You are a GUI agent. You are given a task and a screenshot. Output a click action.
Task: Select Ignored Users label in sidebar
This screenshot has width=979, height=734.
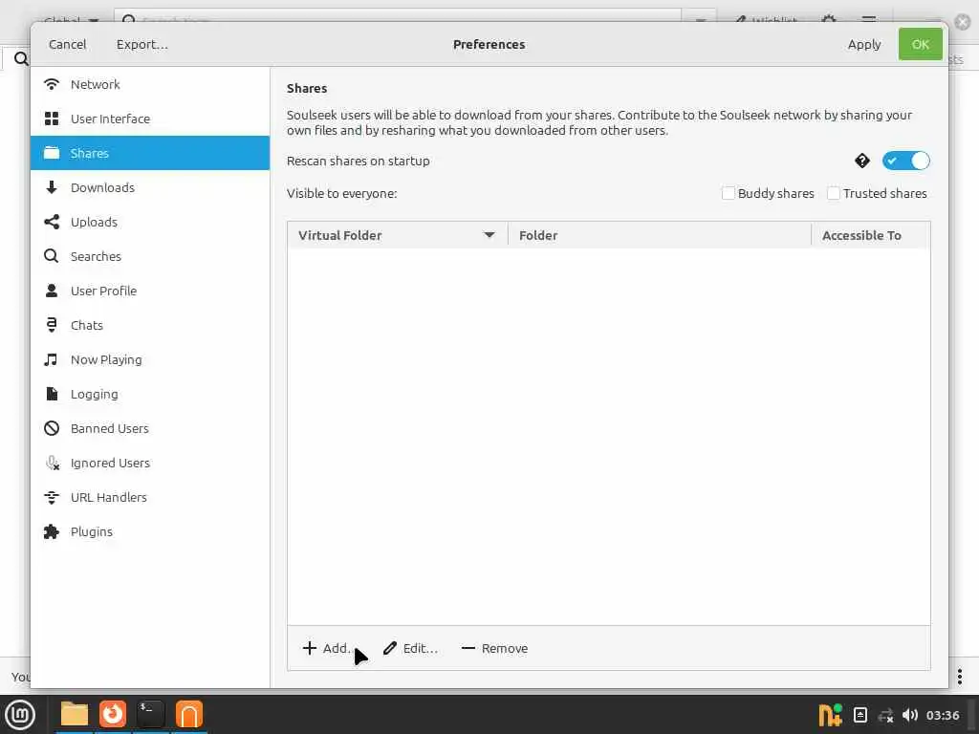[x=110, y=463]
